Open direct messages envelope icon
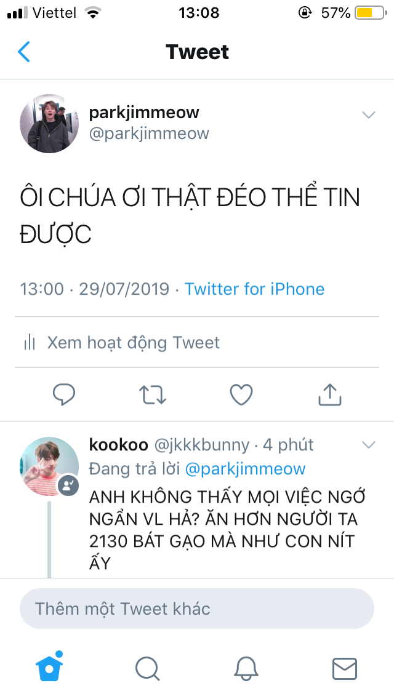 click(x=344, y=668)
